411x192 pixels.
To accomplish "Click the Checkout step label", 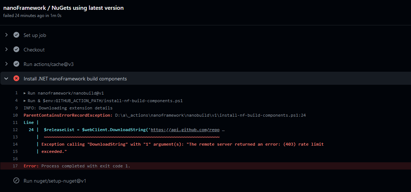I will 34,50.
